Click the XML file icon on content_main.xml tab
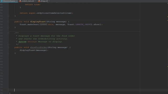This screenshot has width=168, height=94. click(x=20, y=1)
